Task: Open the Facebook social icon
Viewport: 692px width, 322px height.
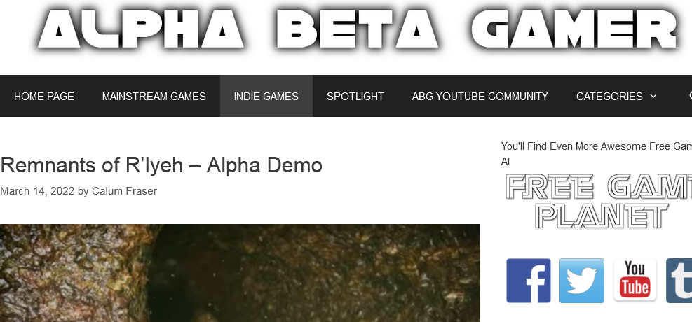Action: [528, 281]
